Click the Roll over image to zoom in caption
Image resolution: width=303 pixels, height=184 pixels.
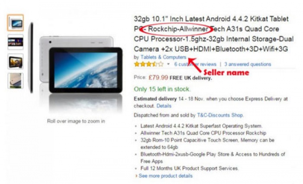click(x=76, y=121)
